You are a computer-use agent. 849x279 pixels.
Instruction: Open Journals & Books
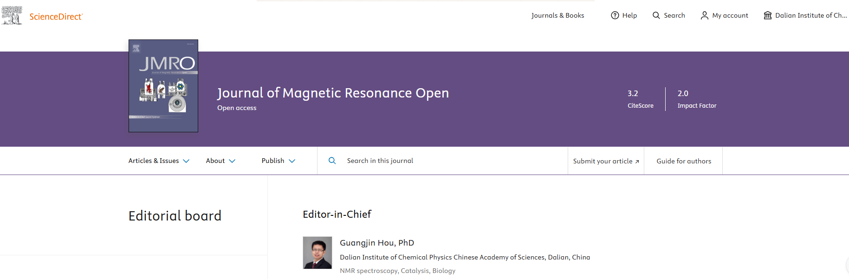coord(557,15)
